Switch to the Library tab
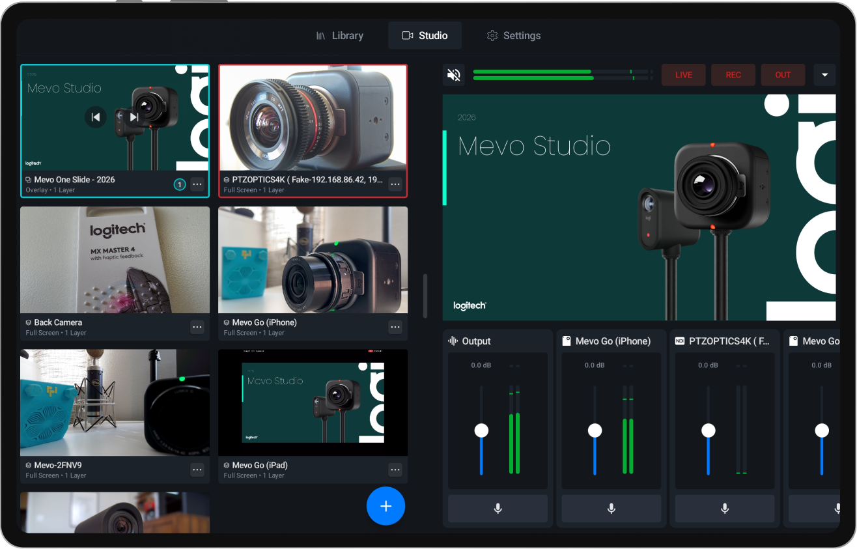This screenshot has width=857, height=549. 340,35
